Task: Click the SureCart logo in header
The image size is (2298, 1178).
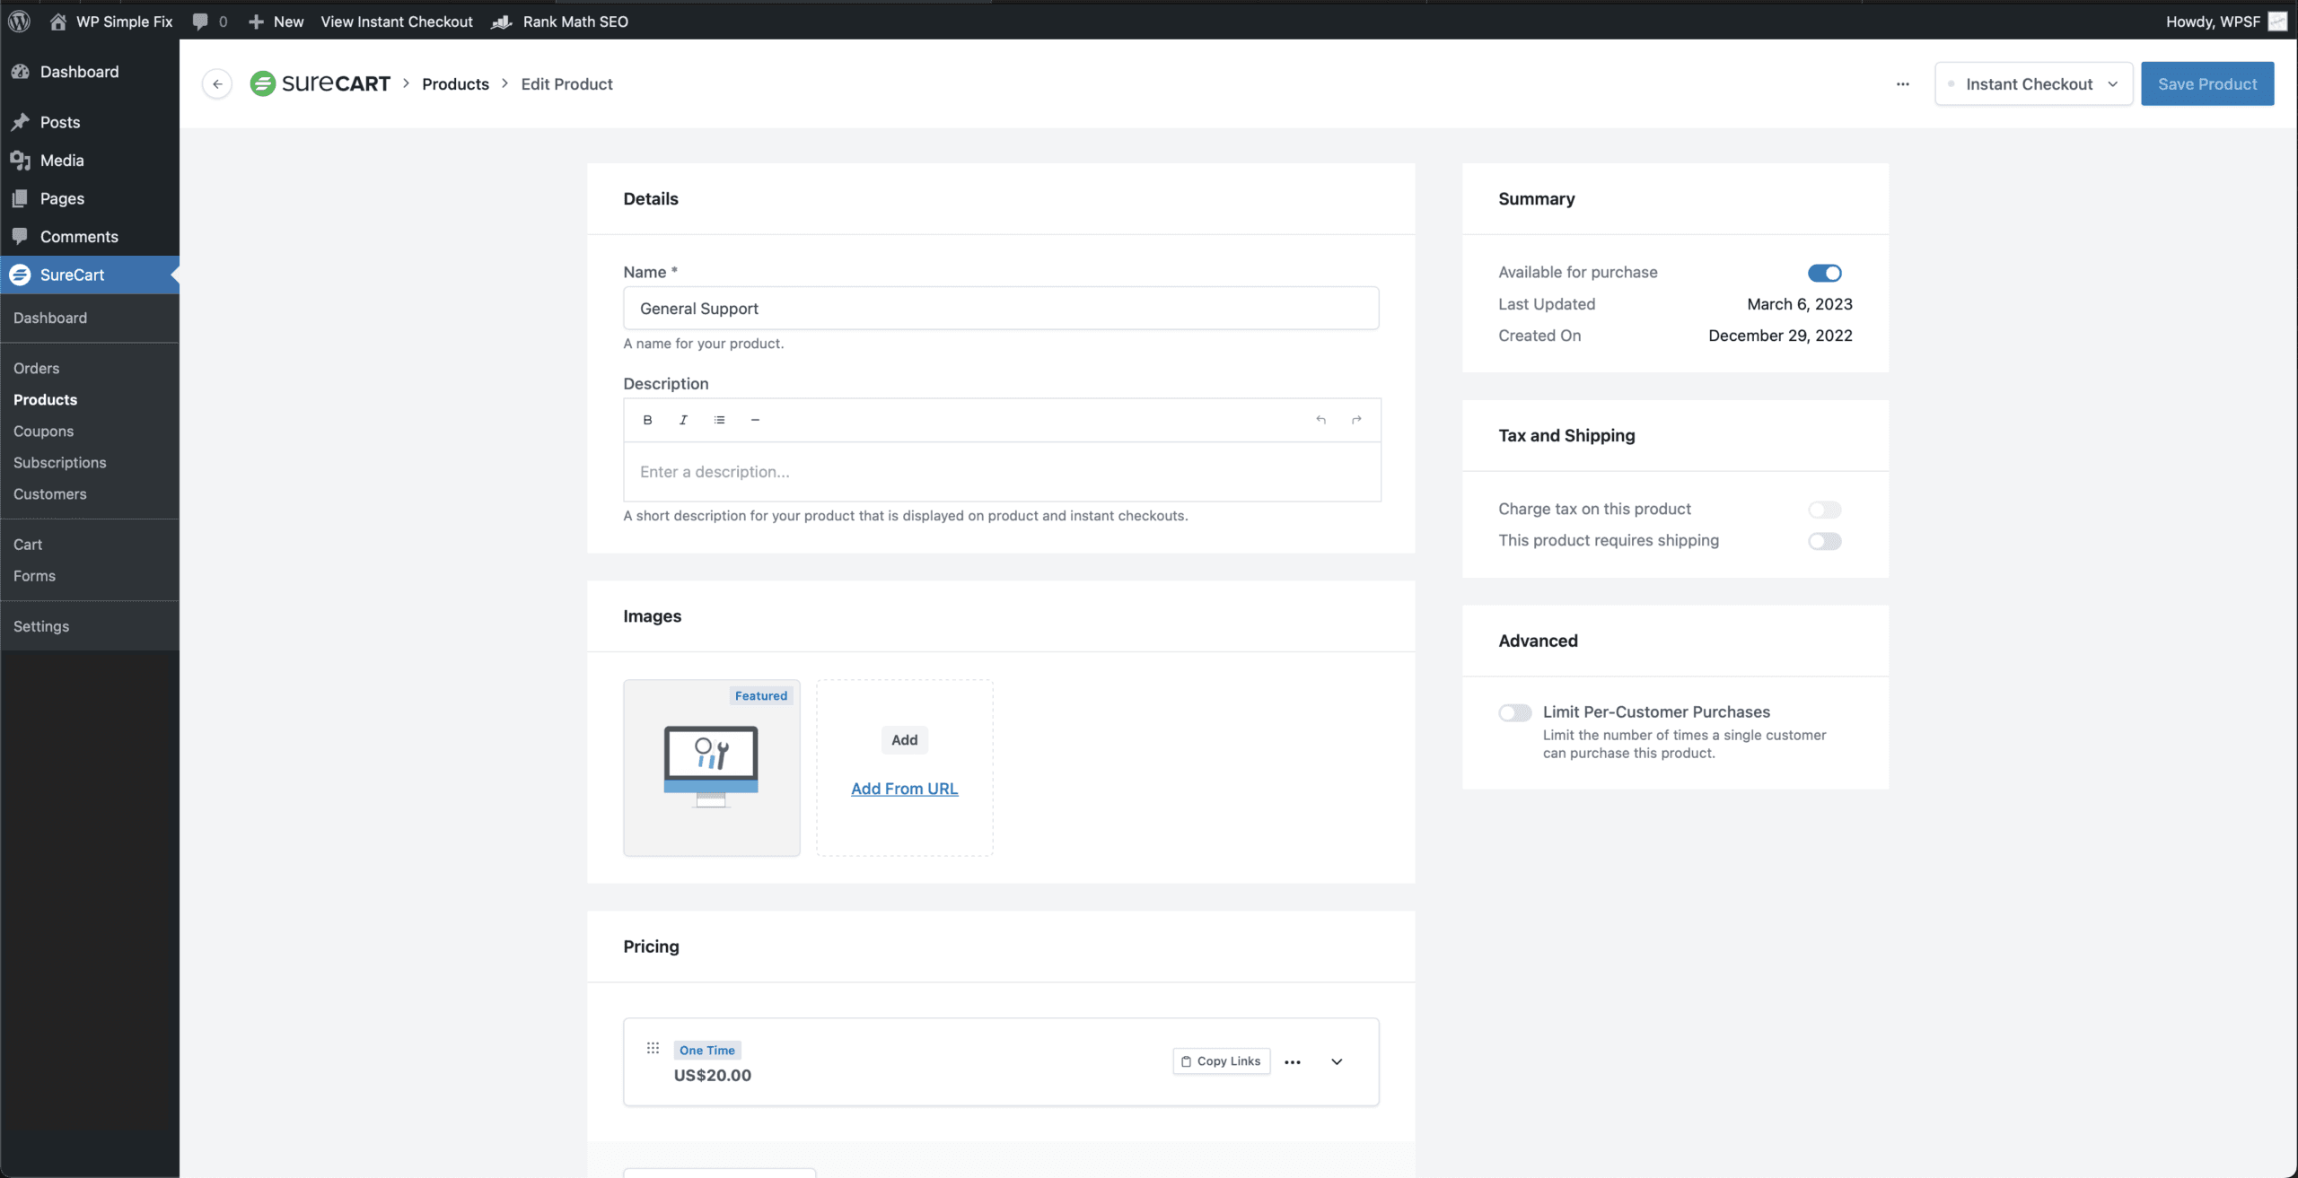Action: coord(320,83)
